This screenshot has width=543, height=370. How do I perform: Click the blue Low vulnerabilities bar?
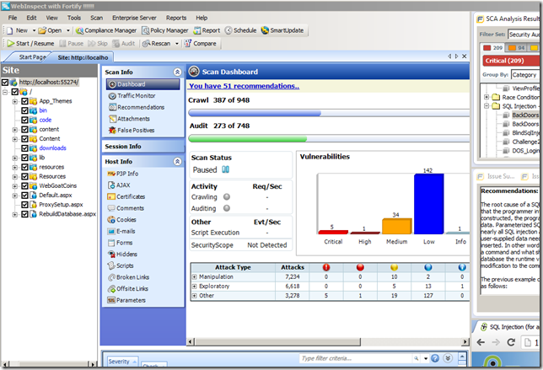pyautogui.click(x=428, y=202)
